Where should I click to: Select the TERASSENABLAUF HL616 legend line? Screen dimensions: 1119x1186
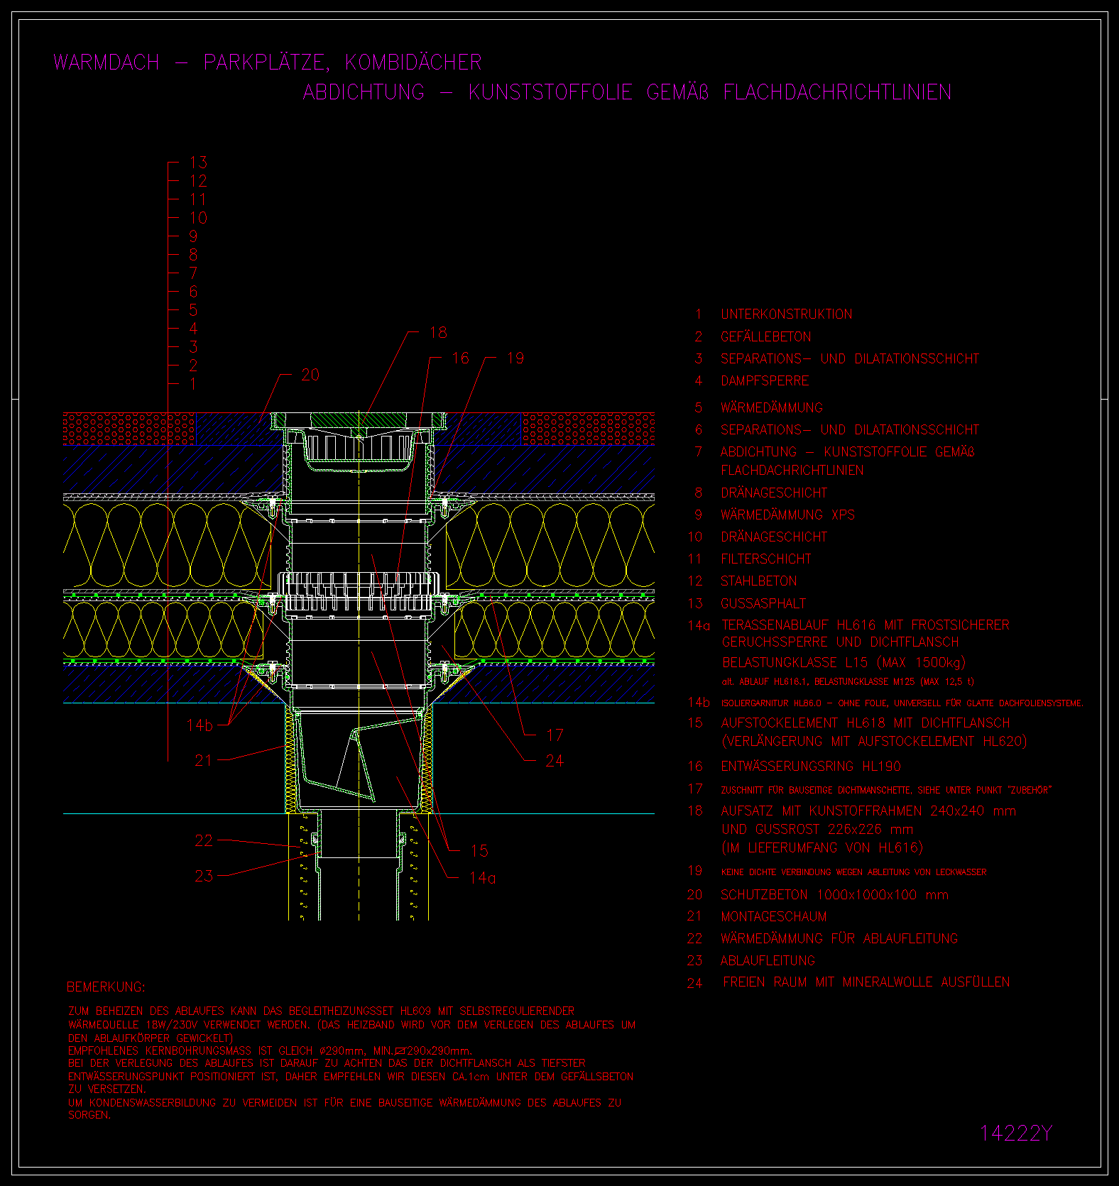tap(865, 625)
